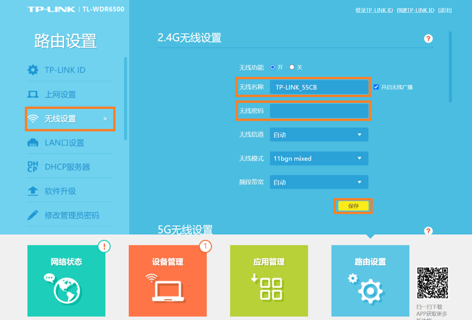The height and width of the screenshot is (320, 472).
Task: Expand the 无线信道 dropdown
Action: point(318,135)
